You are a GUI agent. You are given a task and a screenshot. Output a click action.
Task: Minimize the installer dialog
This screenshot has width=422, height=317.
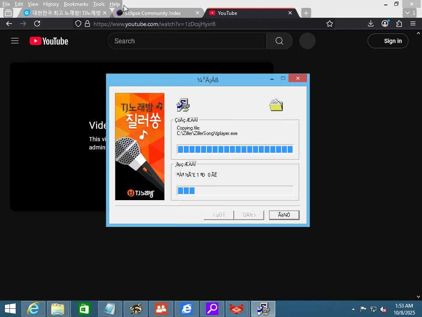(x=272, y=78)
